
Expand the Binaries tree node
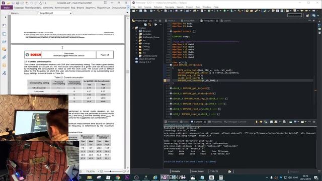tap(136, 31)
